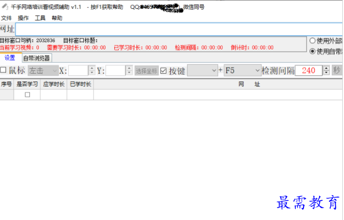Increase the 检测间隔 stepper value
This screenshot has height=220, width=344.
(x=326, y=68)
